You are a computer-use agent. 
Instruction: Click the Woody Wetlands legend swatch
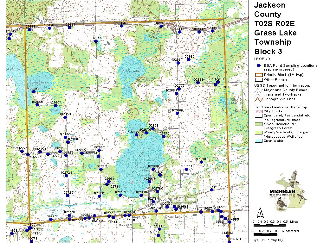click(x=259, y=133)
